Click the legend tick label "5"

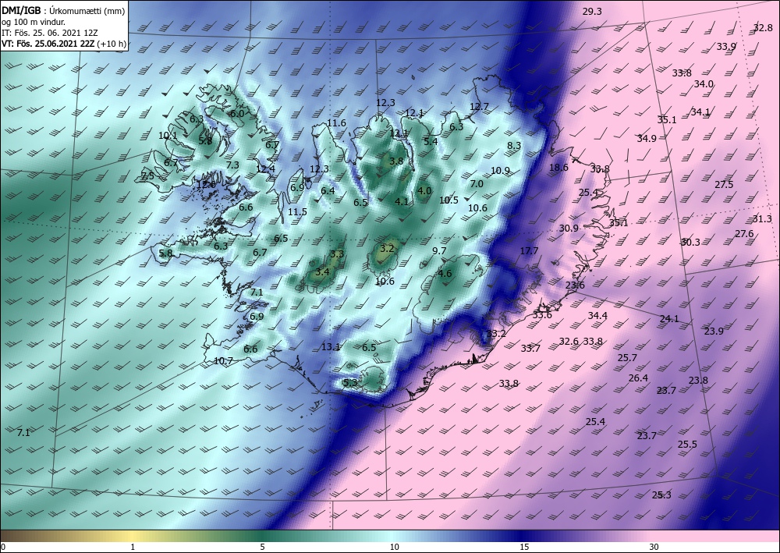point(262,548)
